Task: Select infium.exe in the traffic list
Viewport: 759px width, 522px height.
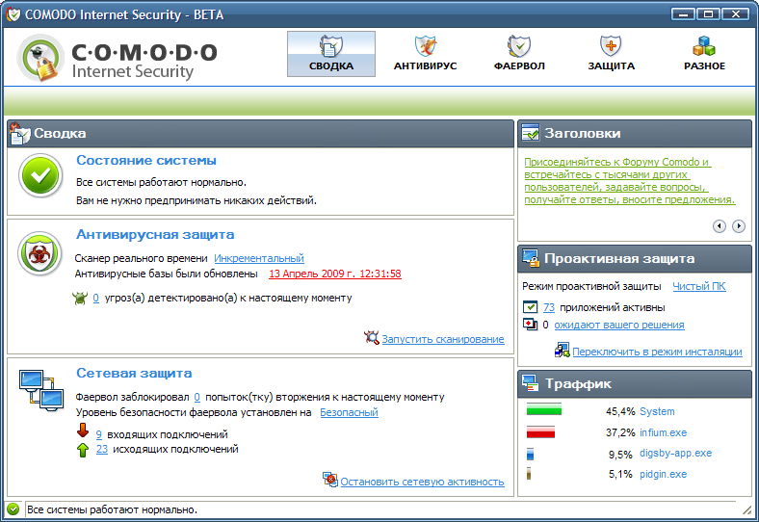Action: pos(663,432)
